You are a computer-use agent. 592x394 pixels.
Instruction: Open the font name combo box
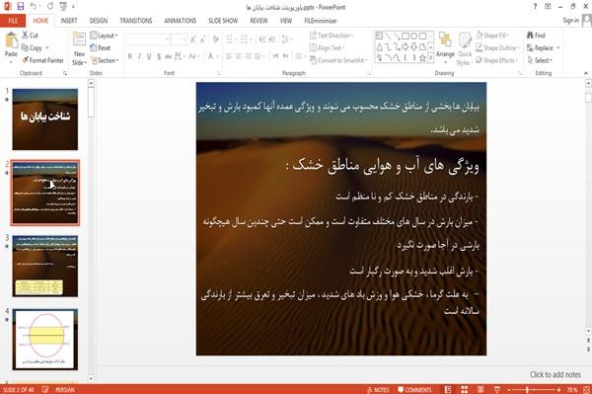tap(148, 39)
